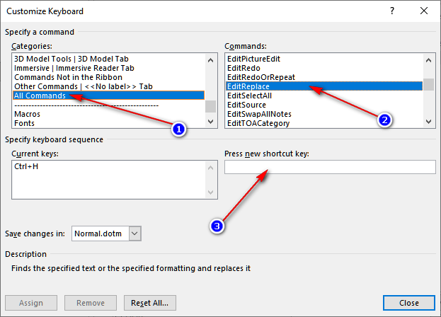
Task: Click Commands list scroll down arrow
Action: (429, 122)
